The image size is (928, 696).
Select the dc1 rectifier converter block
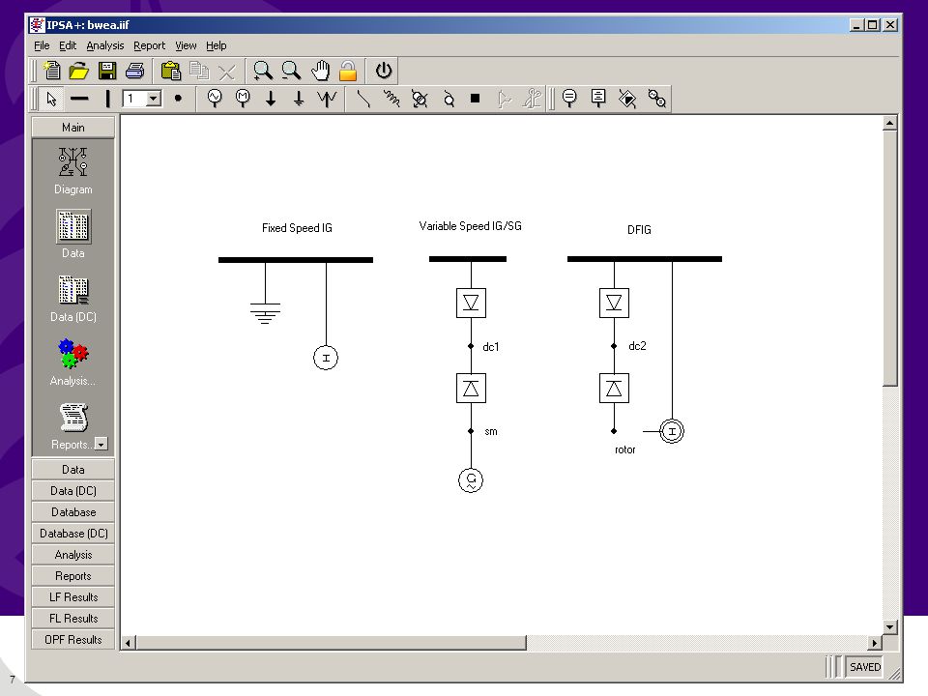click(x=471, y=303)
